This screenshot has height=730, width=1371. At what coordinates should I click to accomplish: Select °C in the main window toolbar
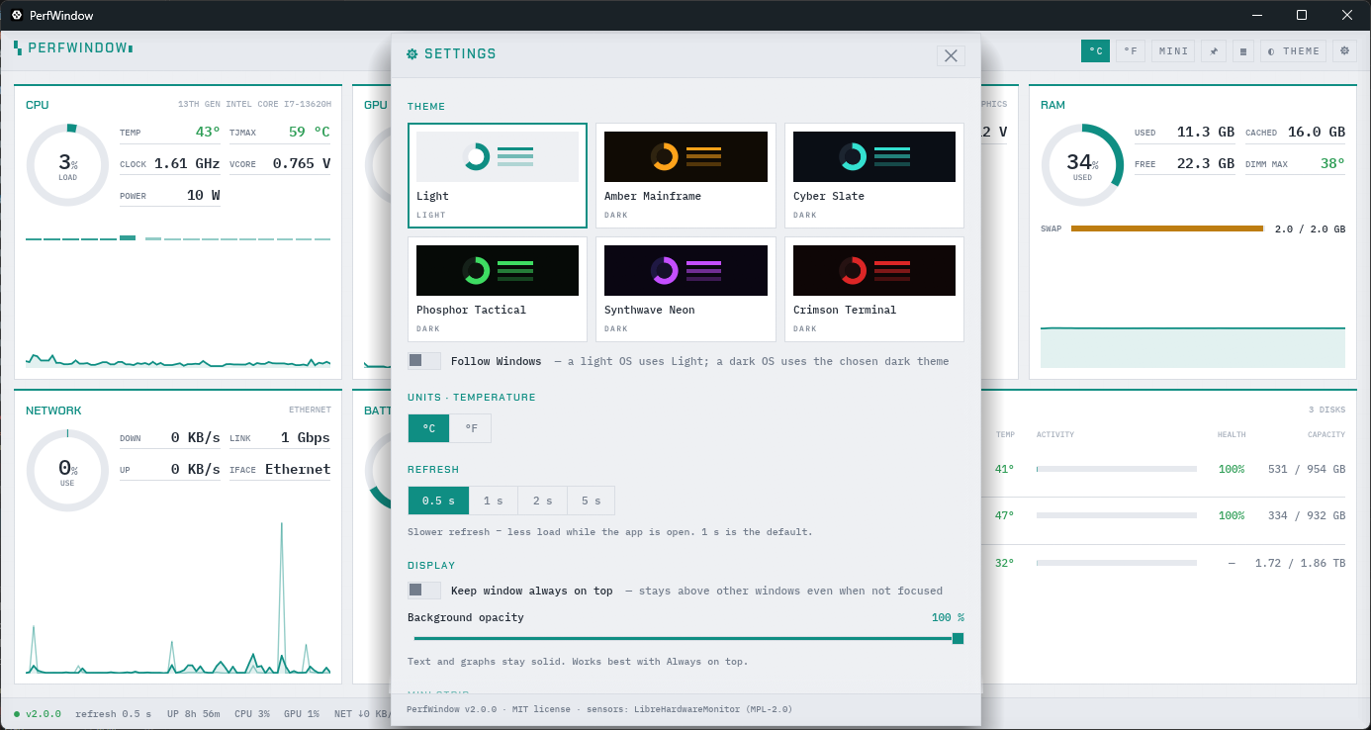pos(1095,51)
